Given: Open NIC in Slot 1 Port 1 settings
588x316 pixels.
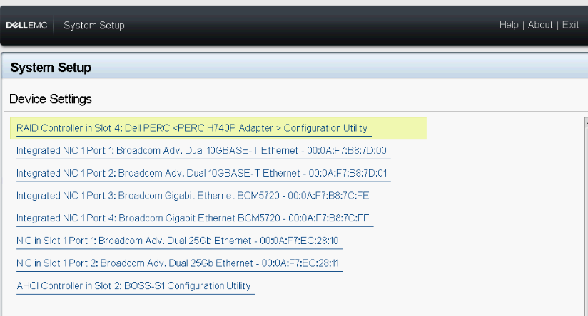Looking at the screenshot, I should point(177,241).
